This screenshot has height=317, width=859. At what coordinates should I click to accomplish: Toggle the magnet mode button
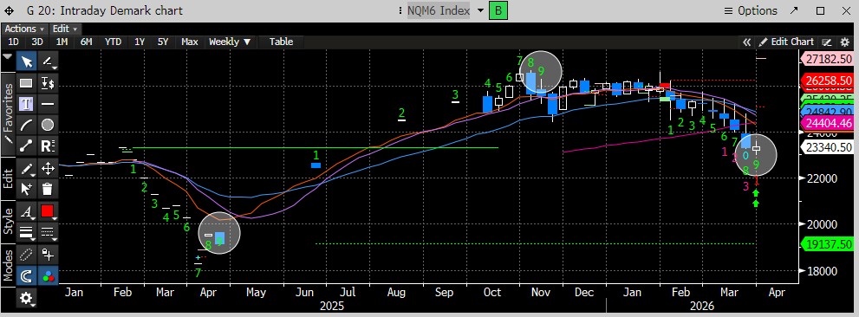click(x=27, y=275)
